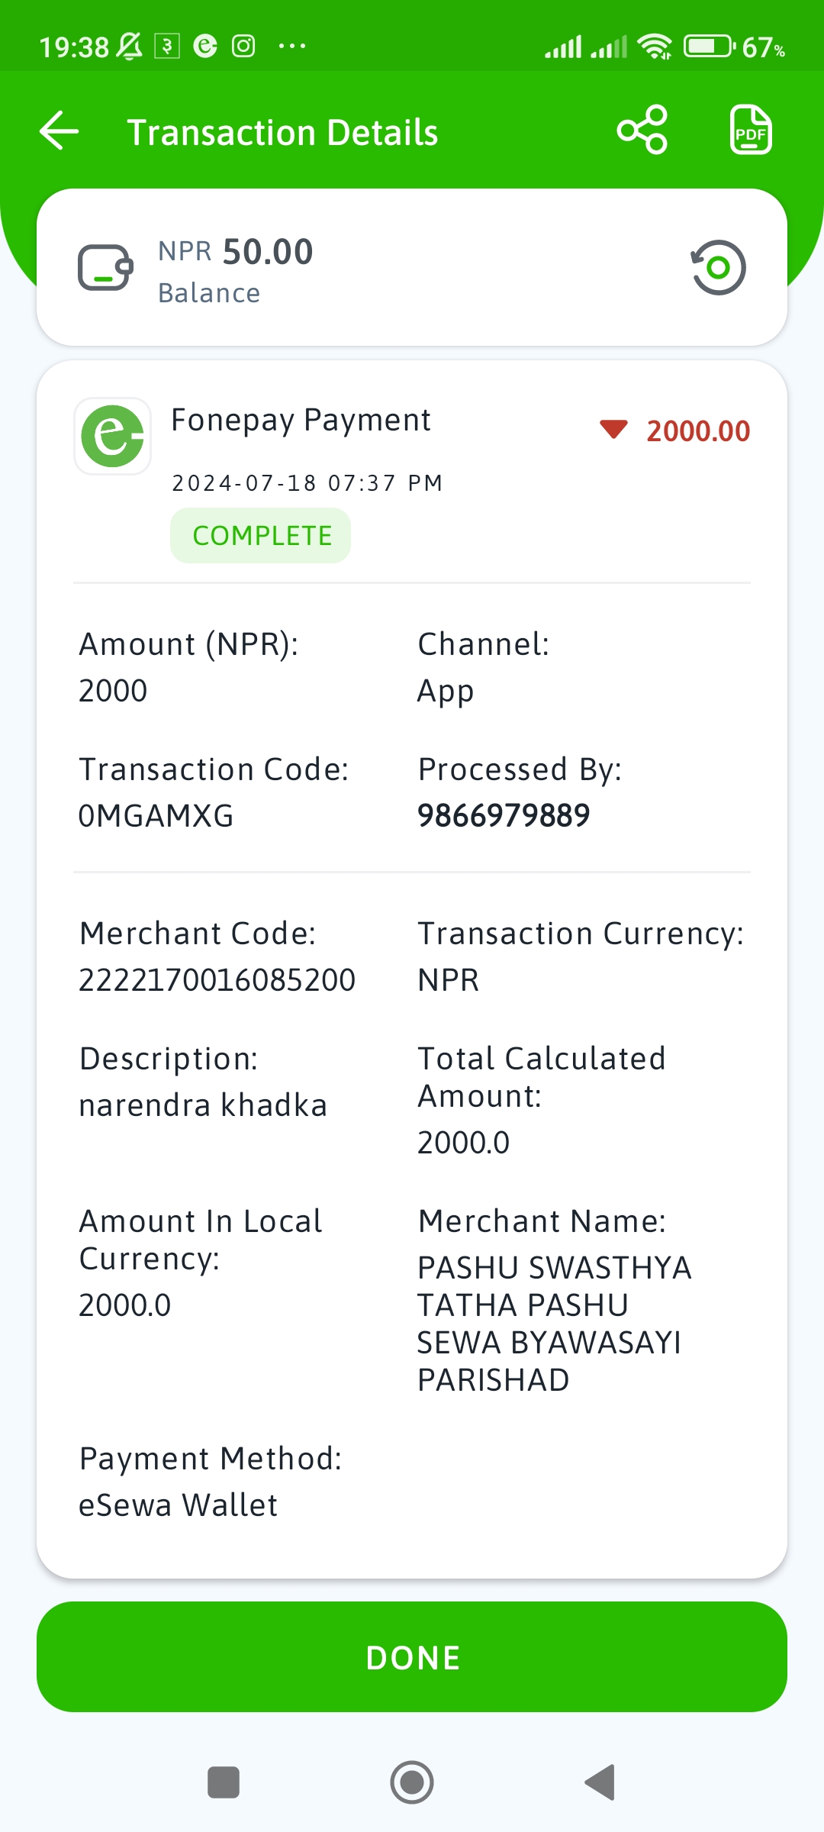
Task: Open the Instagram notification icon in status bar
Action: (243, 47)
